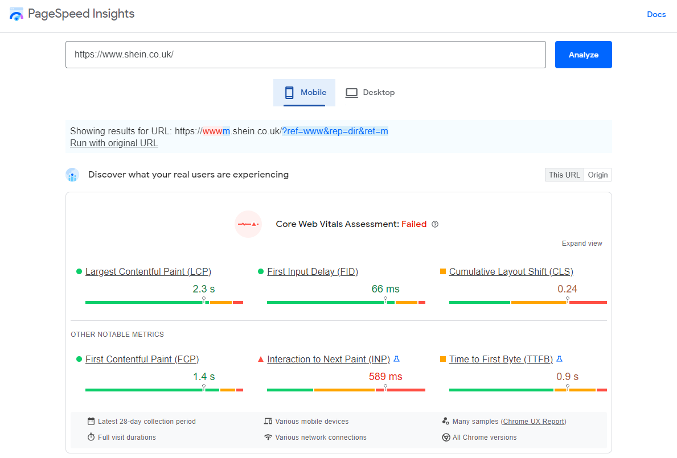This screenshot has width=677, height=458.
Task: Open Largest Contentful Paint (LCP) link
Action: coord(148,272)
